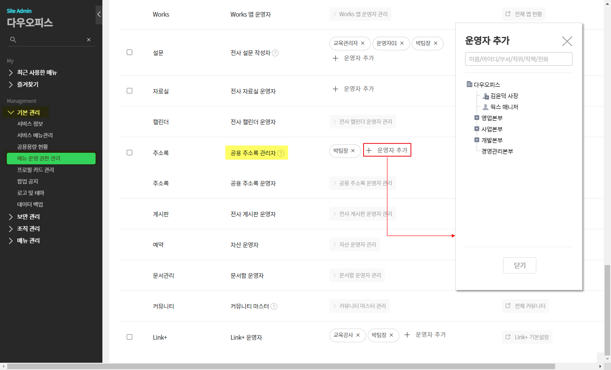Image resolution: width=611 pixels, height=370 pixels.
Task: Focus the operator name search field
Action: 518,59
